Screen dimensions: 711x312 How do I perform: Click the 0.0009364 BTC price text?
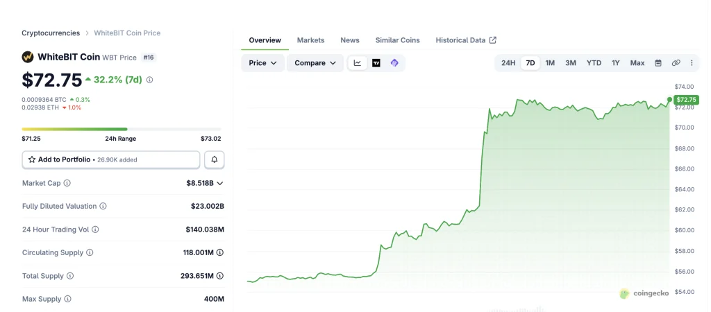click(44, 100)
